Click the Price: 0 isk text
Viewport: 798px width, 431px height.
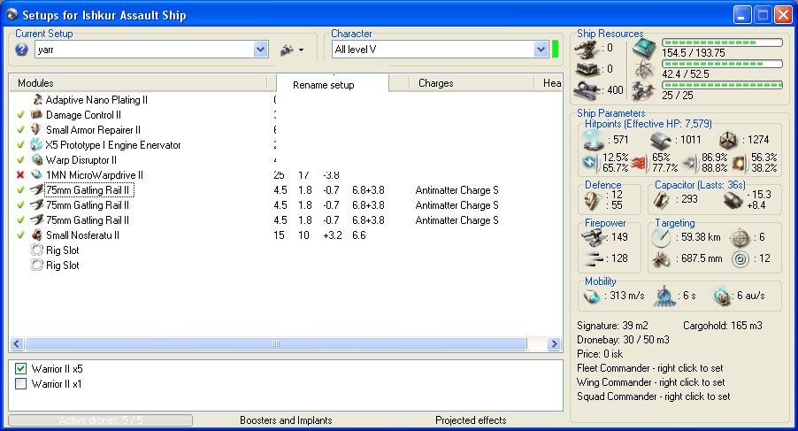tap(600, 354)
